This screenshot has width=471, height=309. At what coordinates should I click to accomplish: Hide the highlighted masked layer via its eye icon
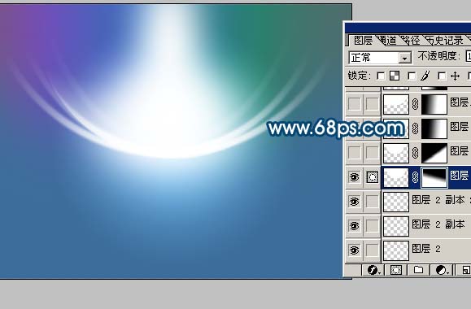point(354,177)
